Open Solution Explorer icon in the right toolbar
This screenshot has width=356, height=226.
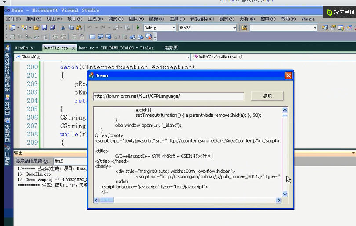[x=325, y=28]
